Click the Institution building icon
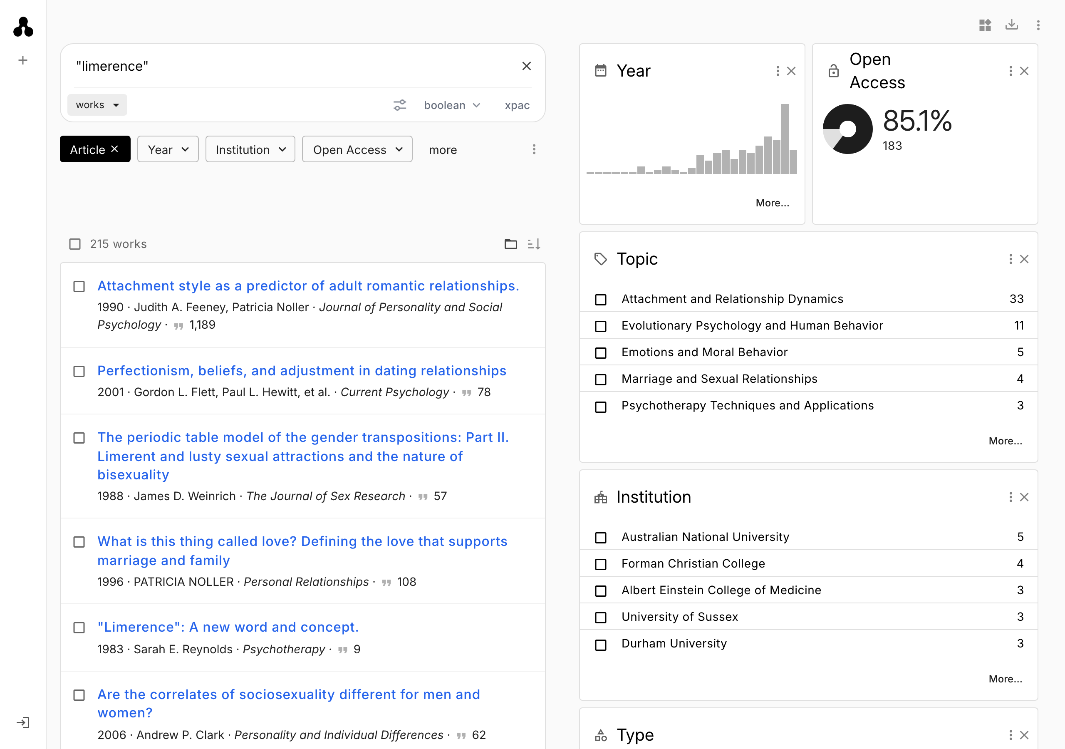The image size is (1065, 749). tap(601, 498)
